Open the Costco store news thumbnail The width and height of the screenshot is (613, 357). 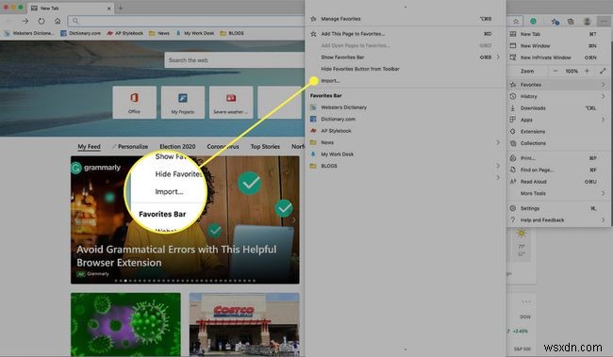244,325
